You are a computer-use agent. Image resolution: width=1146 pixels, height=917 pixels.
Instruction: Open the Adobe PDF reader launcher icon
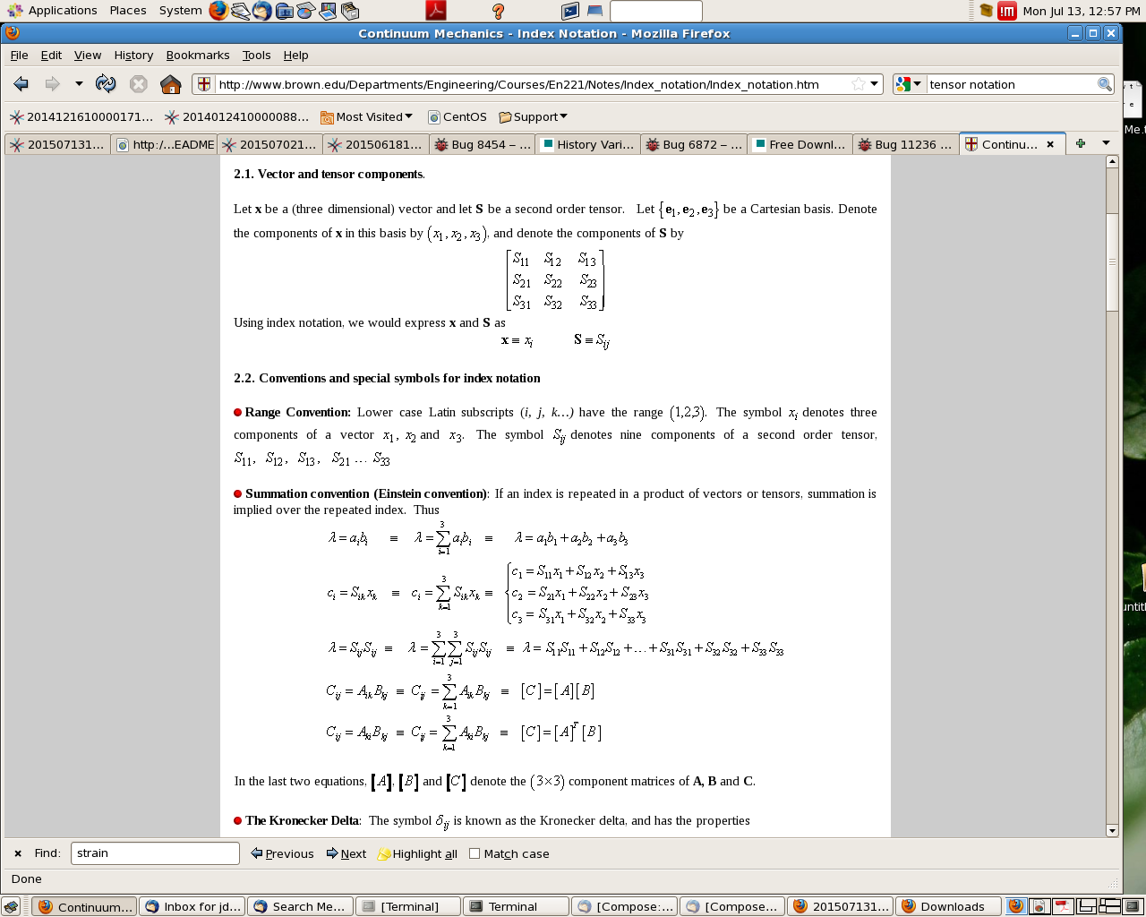(x=435, y=11)
